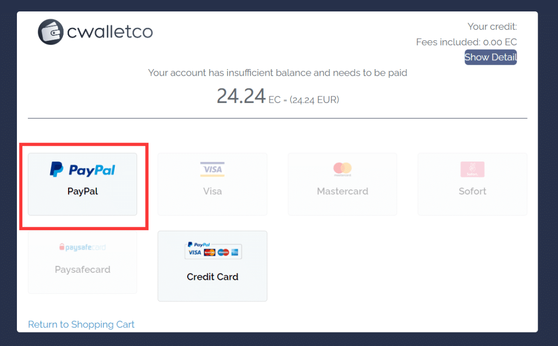Select the Credit Card payment option label
Screen dimensions: 558x346
[x=213, y=277]
